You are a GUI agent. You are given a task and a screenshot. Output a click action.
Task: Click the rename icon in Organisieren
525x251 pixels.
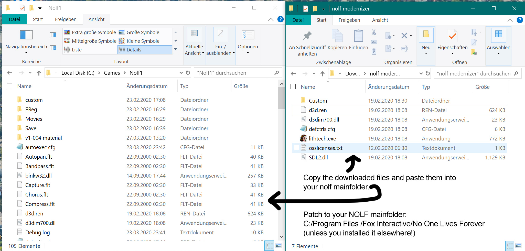point(404,48)
